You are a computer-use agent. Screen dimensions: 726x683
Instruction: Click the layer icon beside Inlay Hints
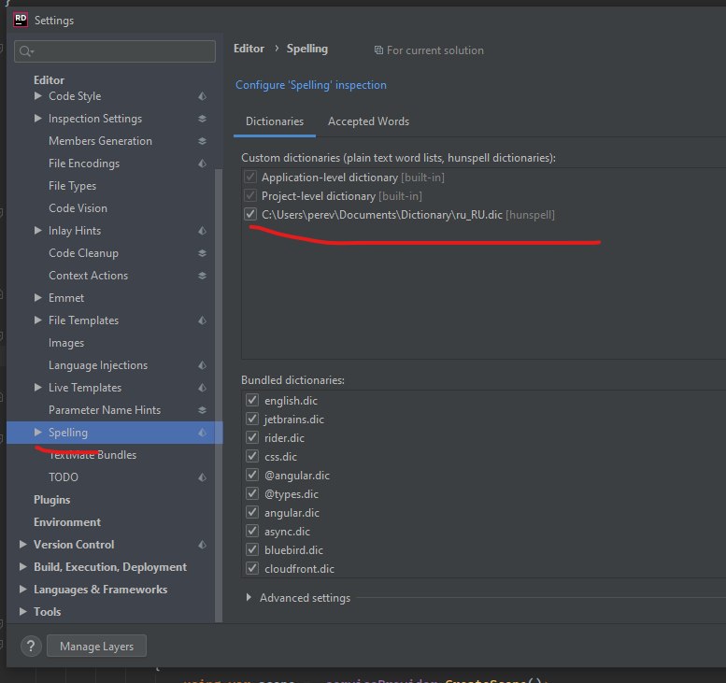(x=203, y=231)
